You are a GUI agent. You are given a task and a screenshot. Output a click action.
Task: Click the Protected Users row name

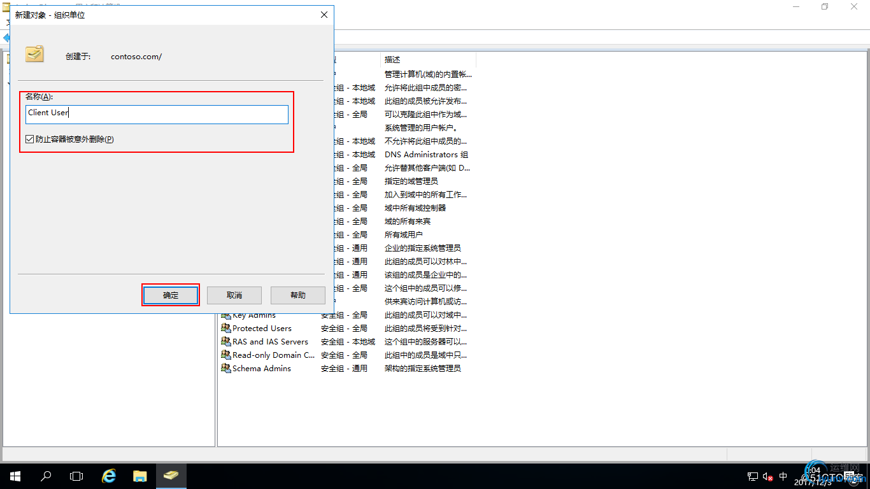262,328
